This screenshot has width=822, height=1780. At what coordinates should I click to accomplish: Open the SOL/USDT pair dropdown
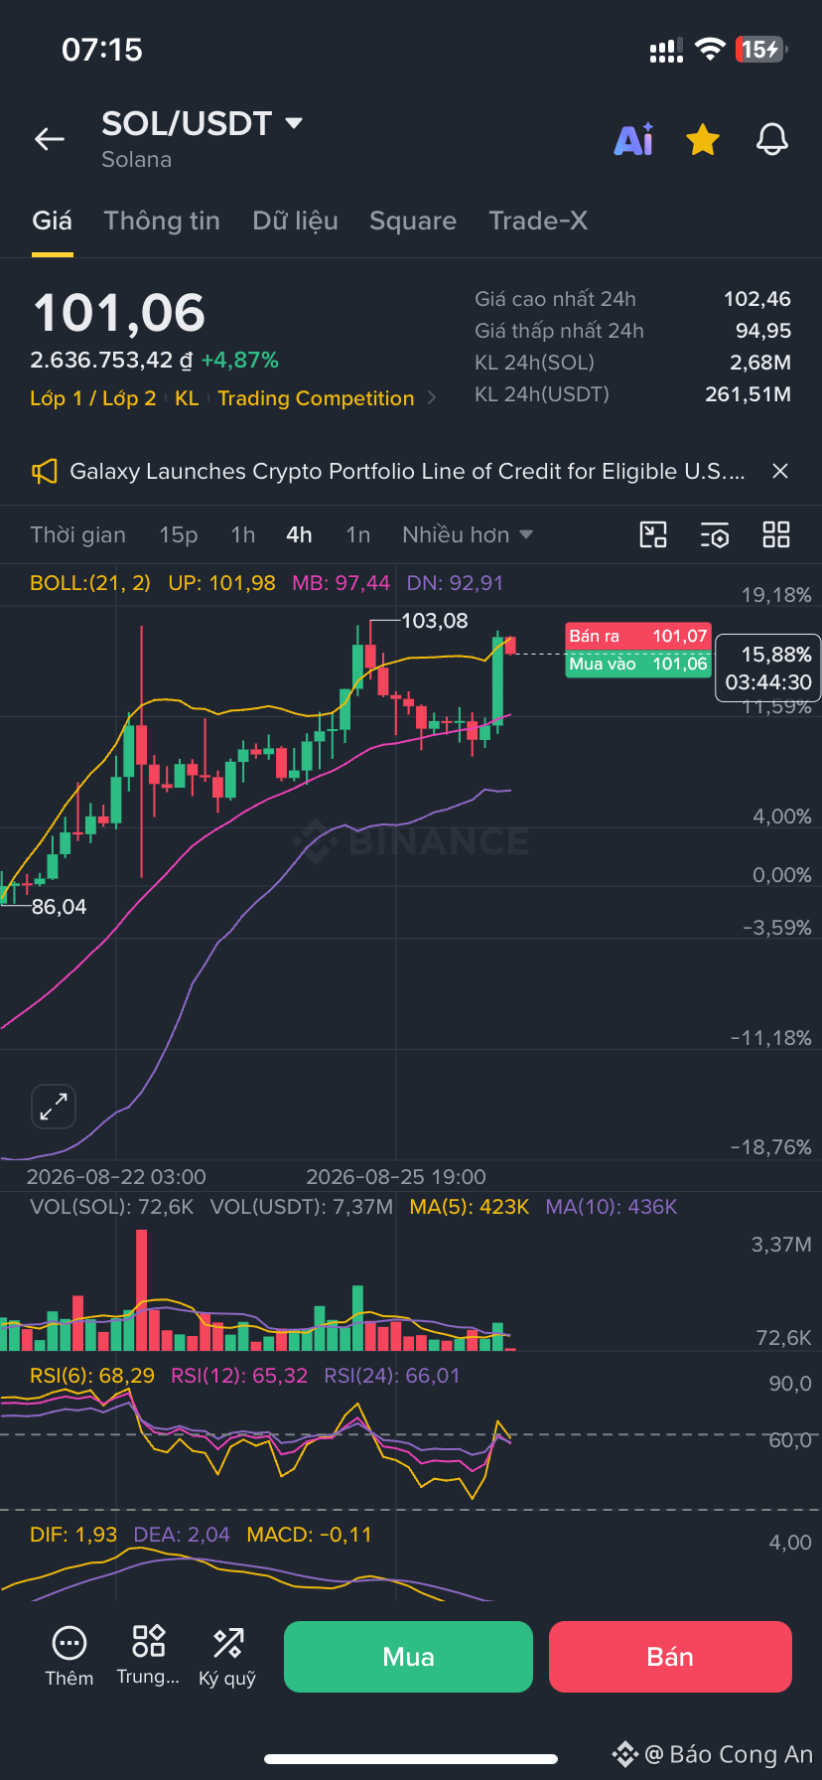[203, 124]
